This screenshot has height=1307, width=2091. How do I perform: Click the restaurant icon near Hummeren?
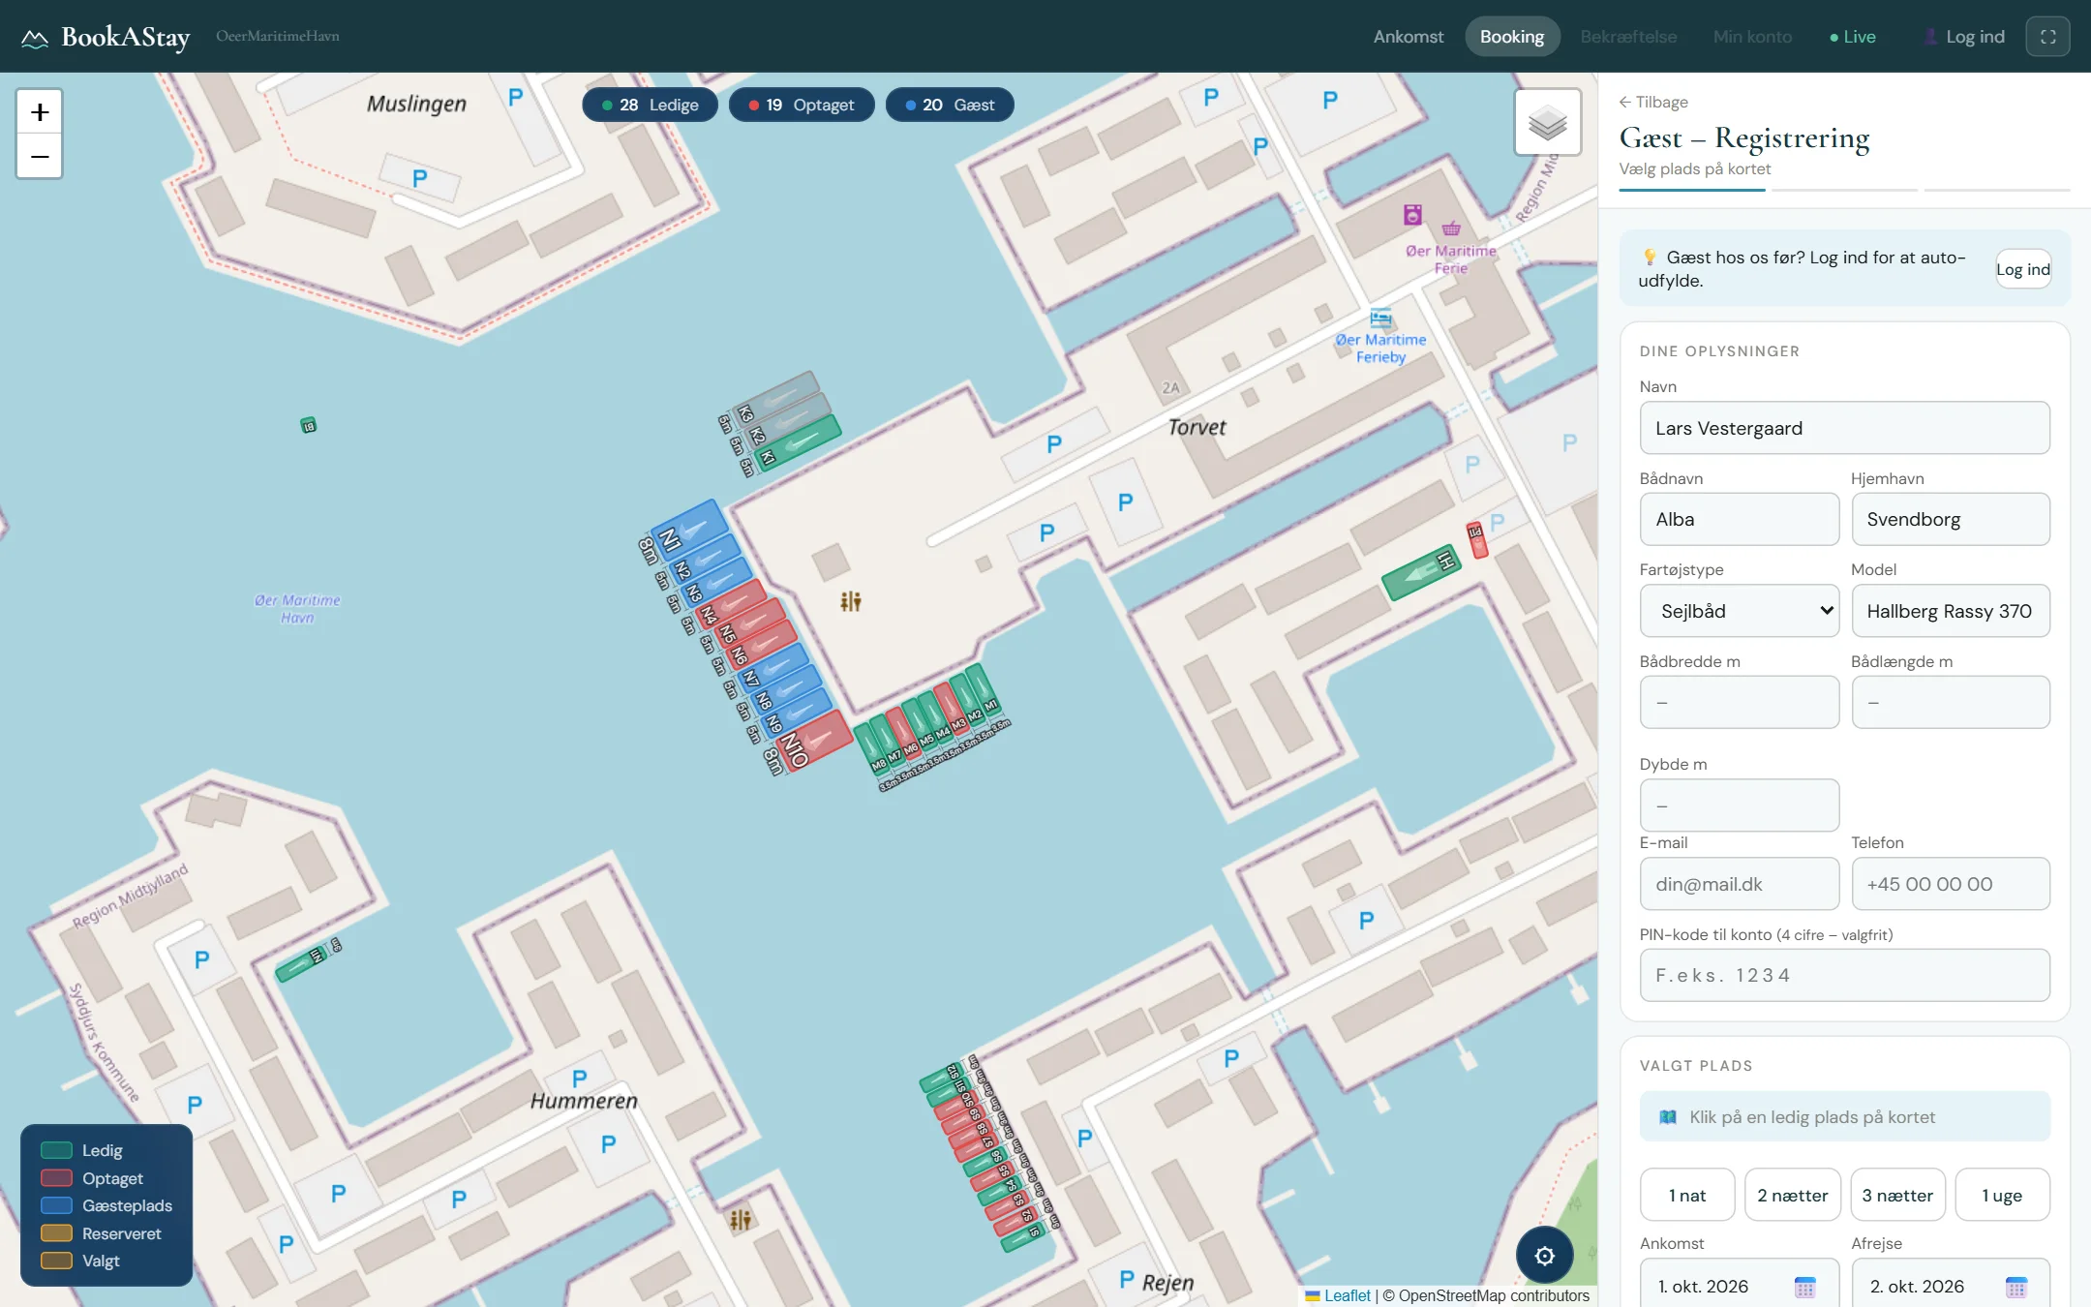click(741, 1219)
